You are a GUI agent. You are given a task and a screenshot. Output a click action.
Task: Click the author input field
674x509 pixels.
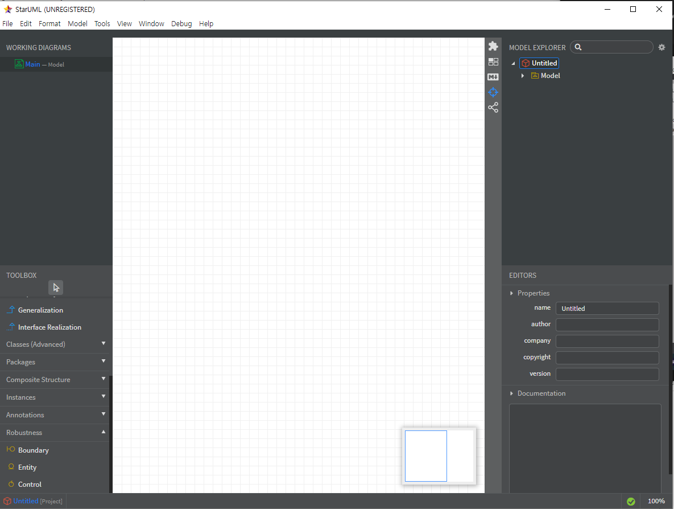click(x=607, y=325)
